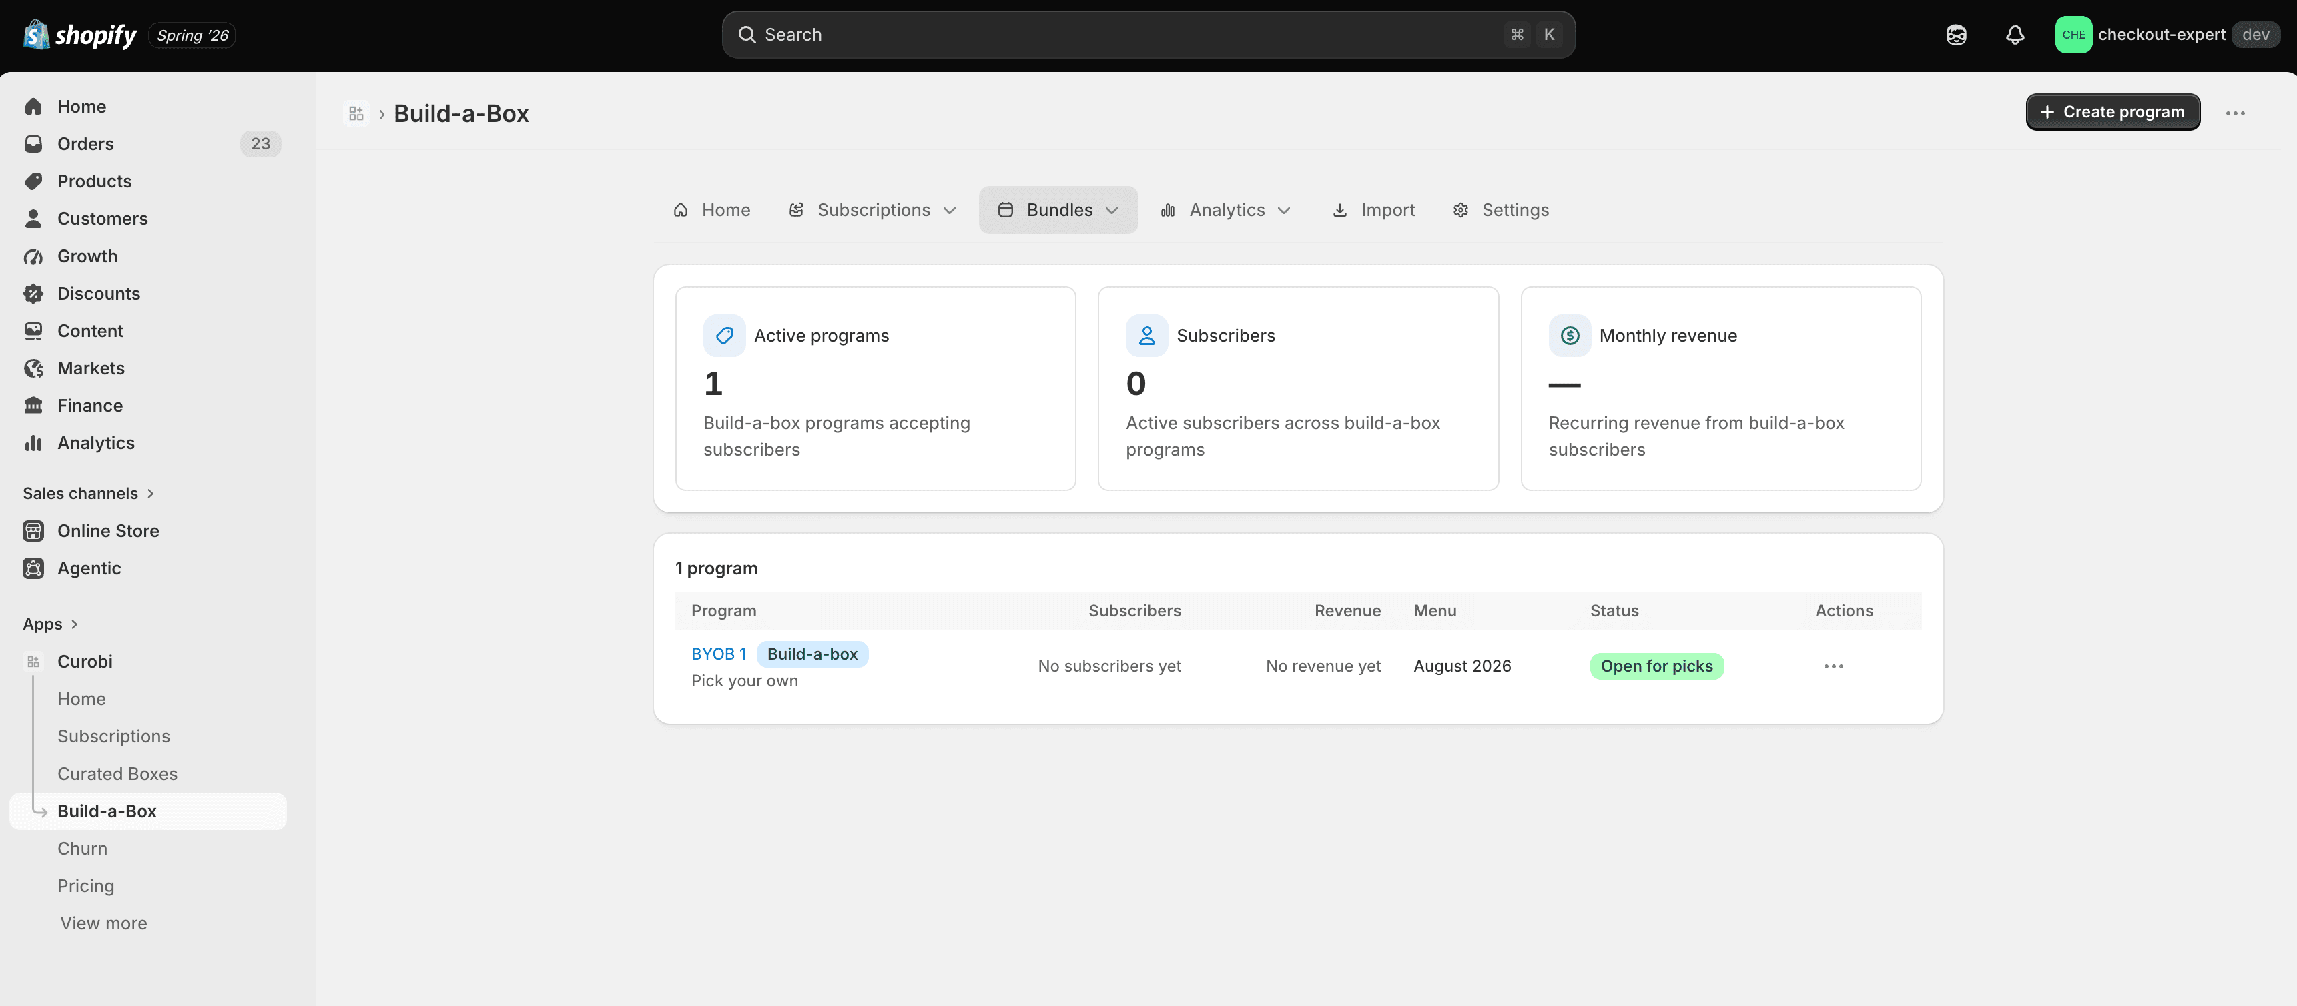Open page more-actions ellipsis beside Create program
This screenshot has width=2297, height=1006.
(2234, 113)
